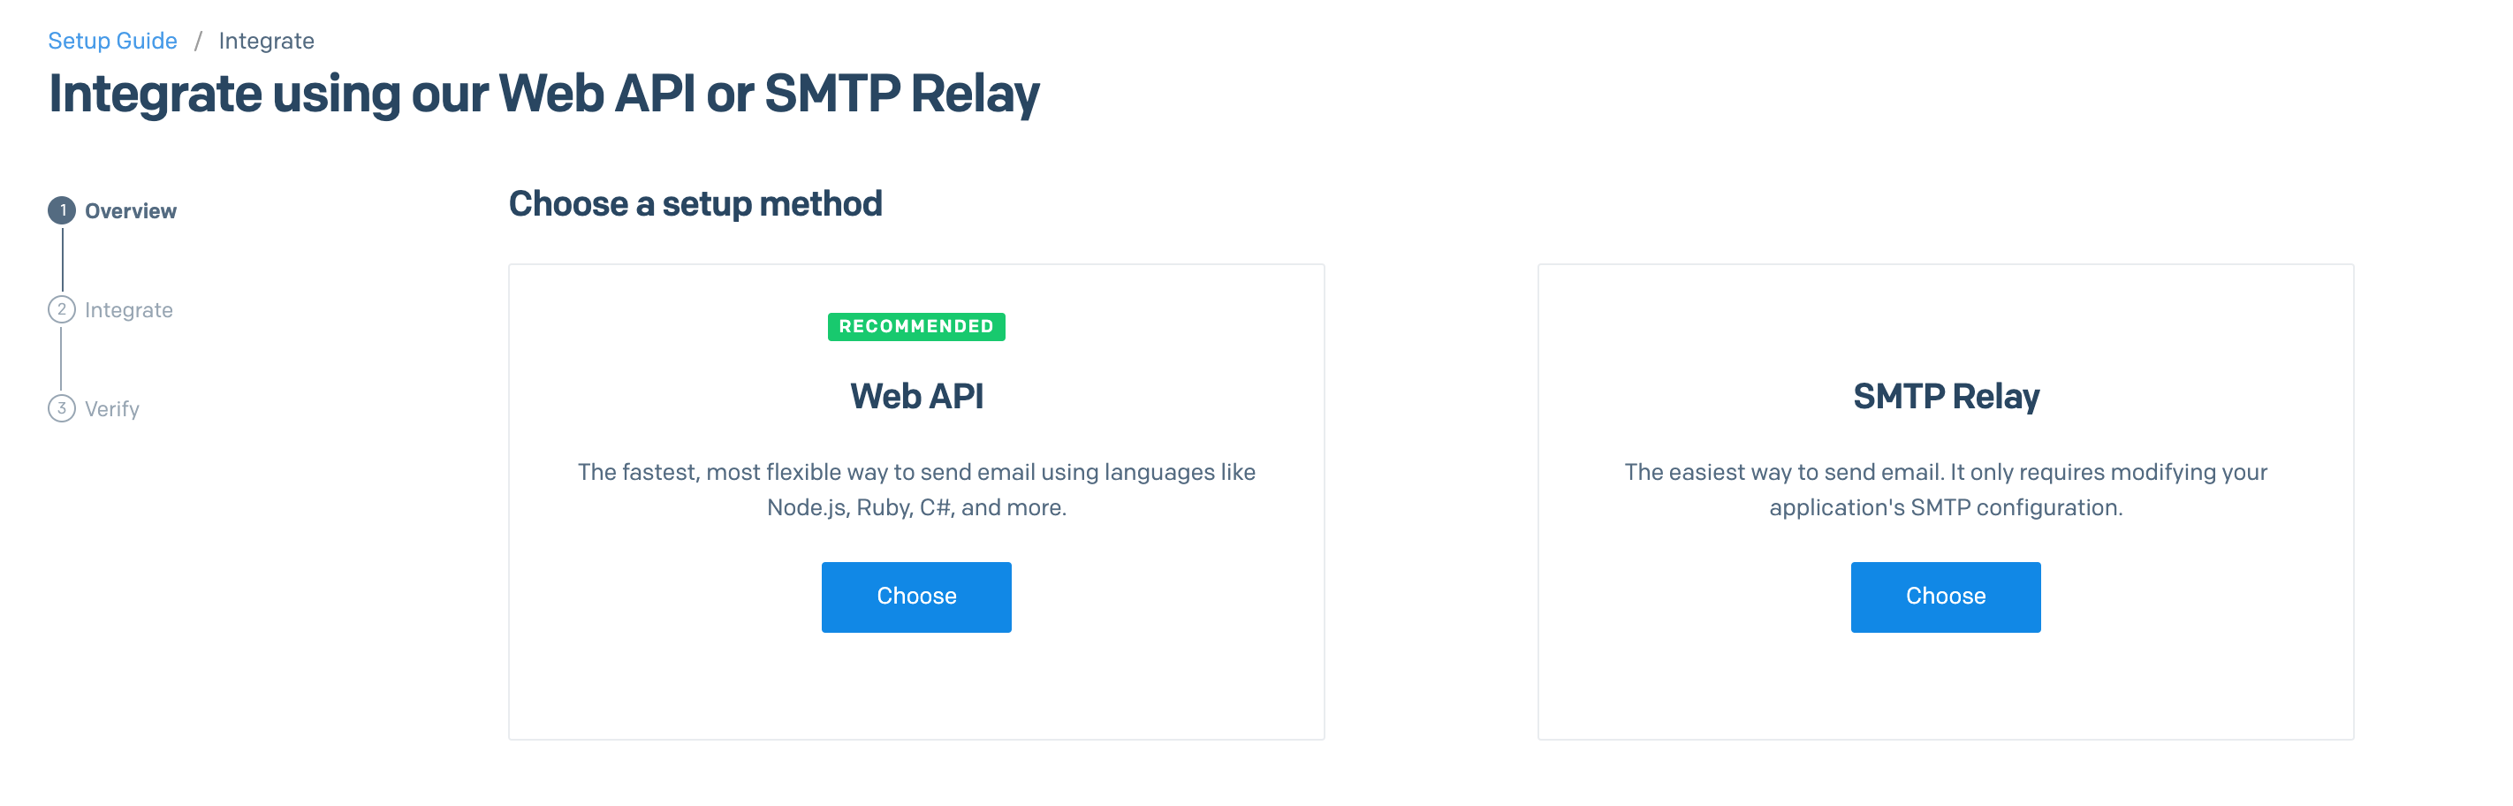Choose the Web API setup method
Image resolution: width=2513 pixels, height=806 pixels.
(x=916, y=597)
